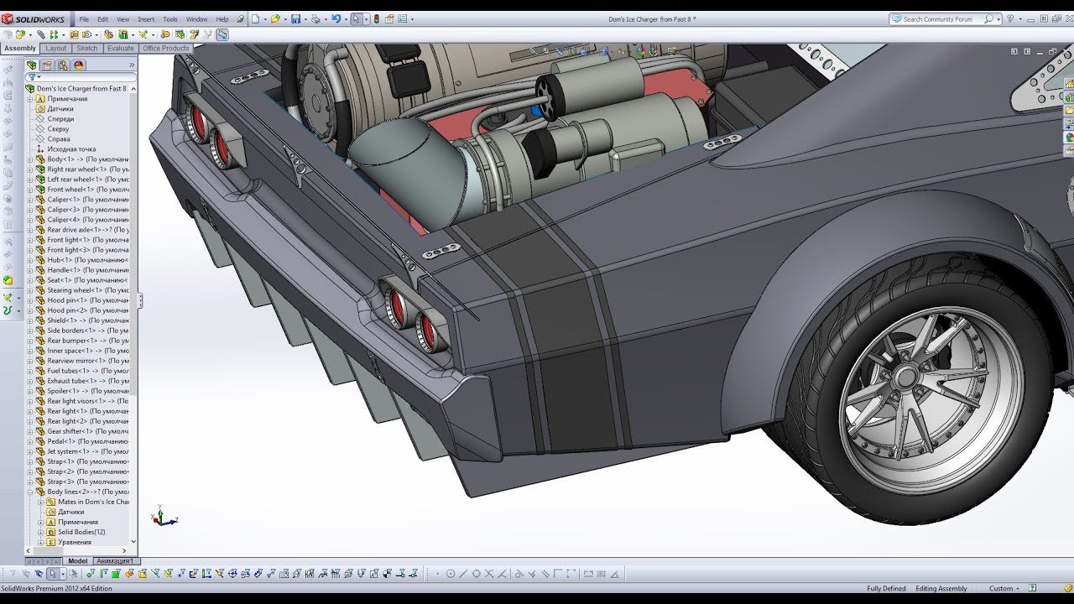Select the Model tab at the bottom

78,561
